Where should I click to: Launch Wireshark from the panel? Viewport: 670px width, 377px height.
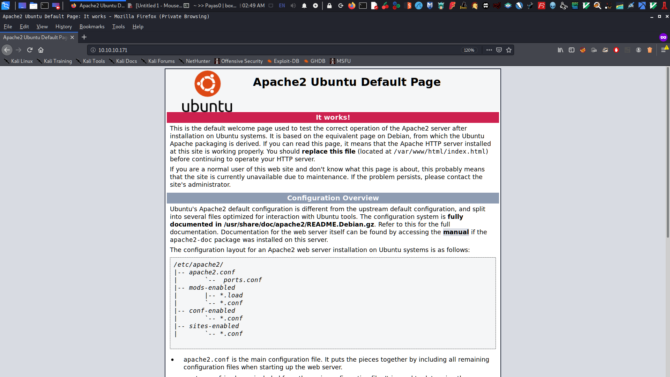[419, 6]
